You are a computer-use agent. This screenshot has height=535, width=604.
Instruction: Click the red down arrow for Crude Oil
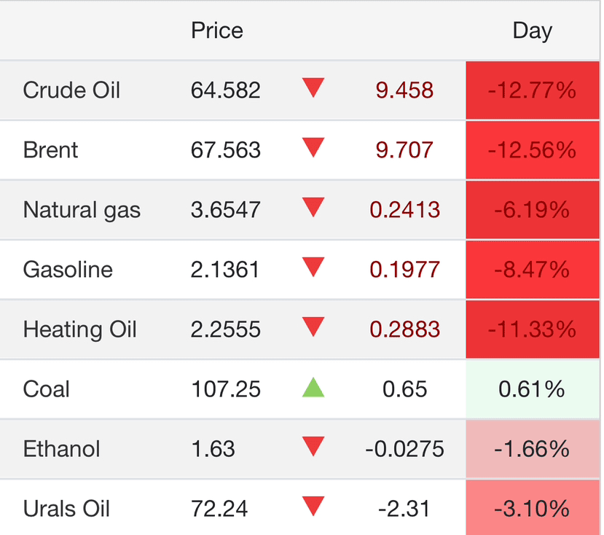pyautogui.click(x=313, y=89)
